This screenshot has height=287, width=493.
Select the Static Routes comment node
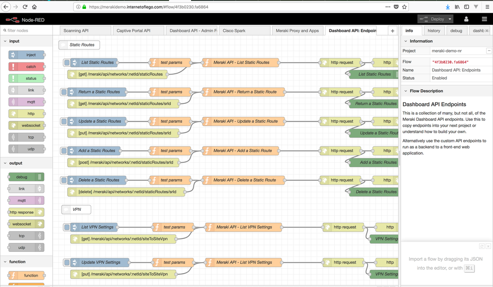pos(79,45)
